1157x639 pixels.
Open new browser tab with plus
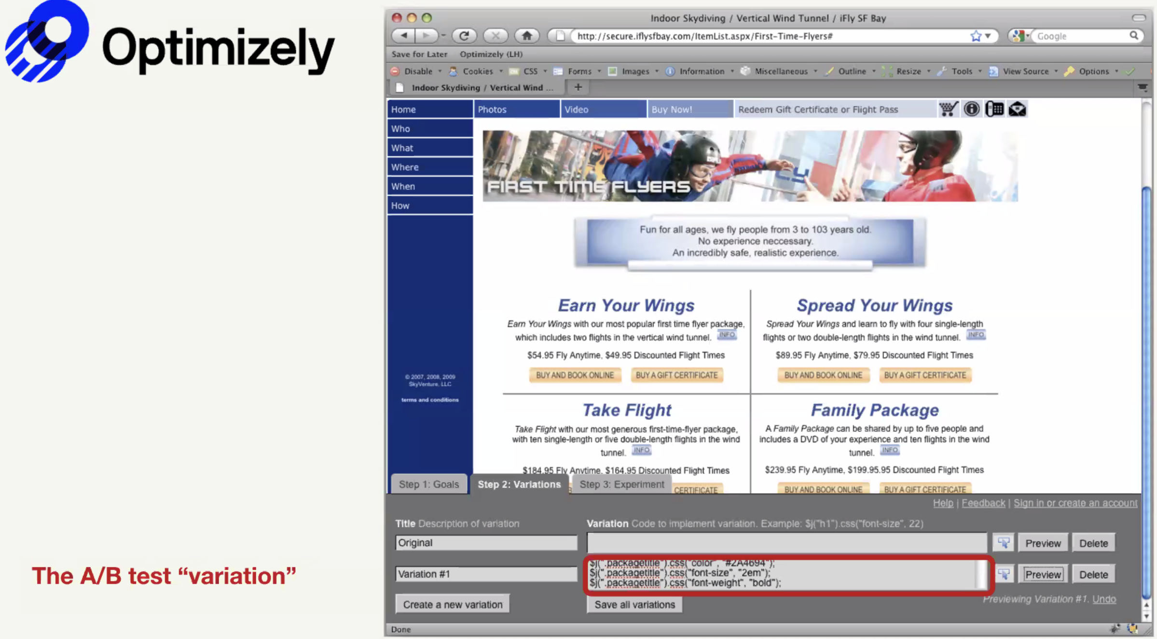pos(578,87)
